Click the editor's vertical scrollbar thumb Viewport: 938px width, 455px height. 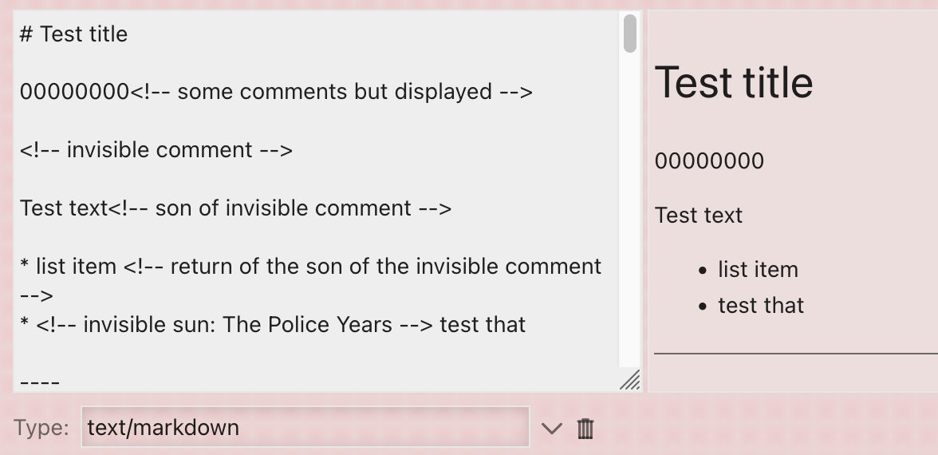[629, 34]
